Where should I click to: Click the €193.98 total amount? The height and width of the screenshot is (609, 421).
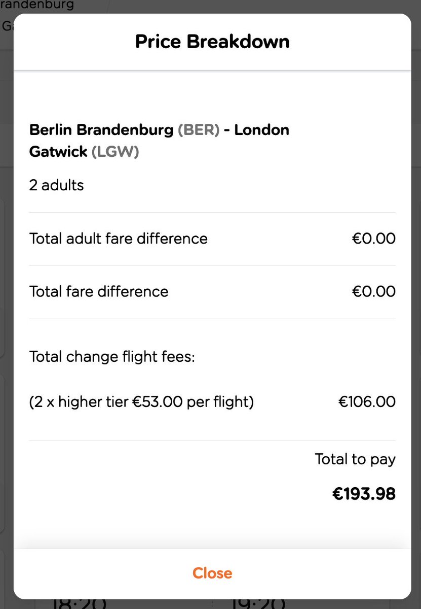coord(364,493)
